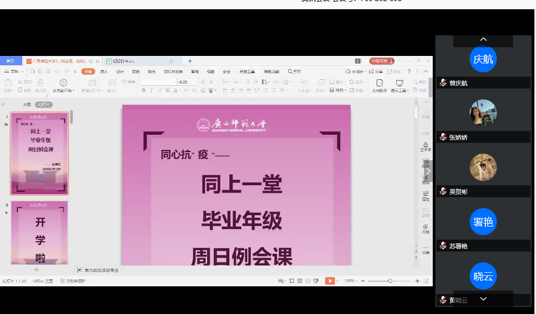
Task: Switch to the 大纲 outline pane tab
Action: click(x=27, y=104)
